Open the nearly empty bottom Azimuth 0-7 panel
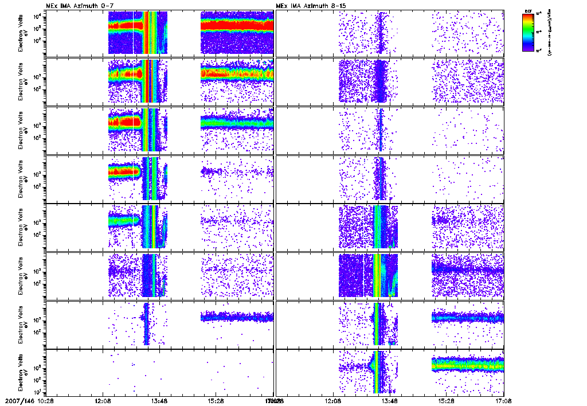This screenshot has width=587, height=406. point(159,373)
